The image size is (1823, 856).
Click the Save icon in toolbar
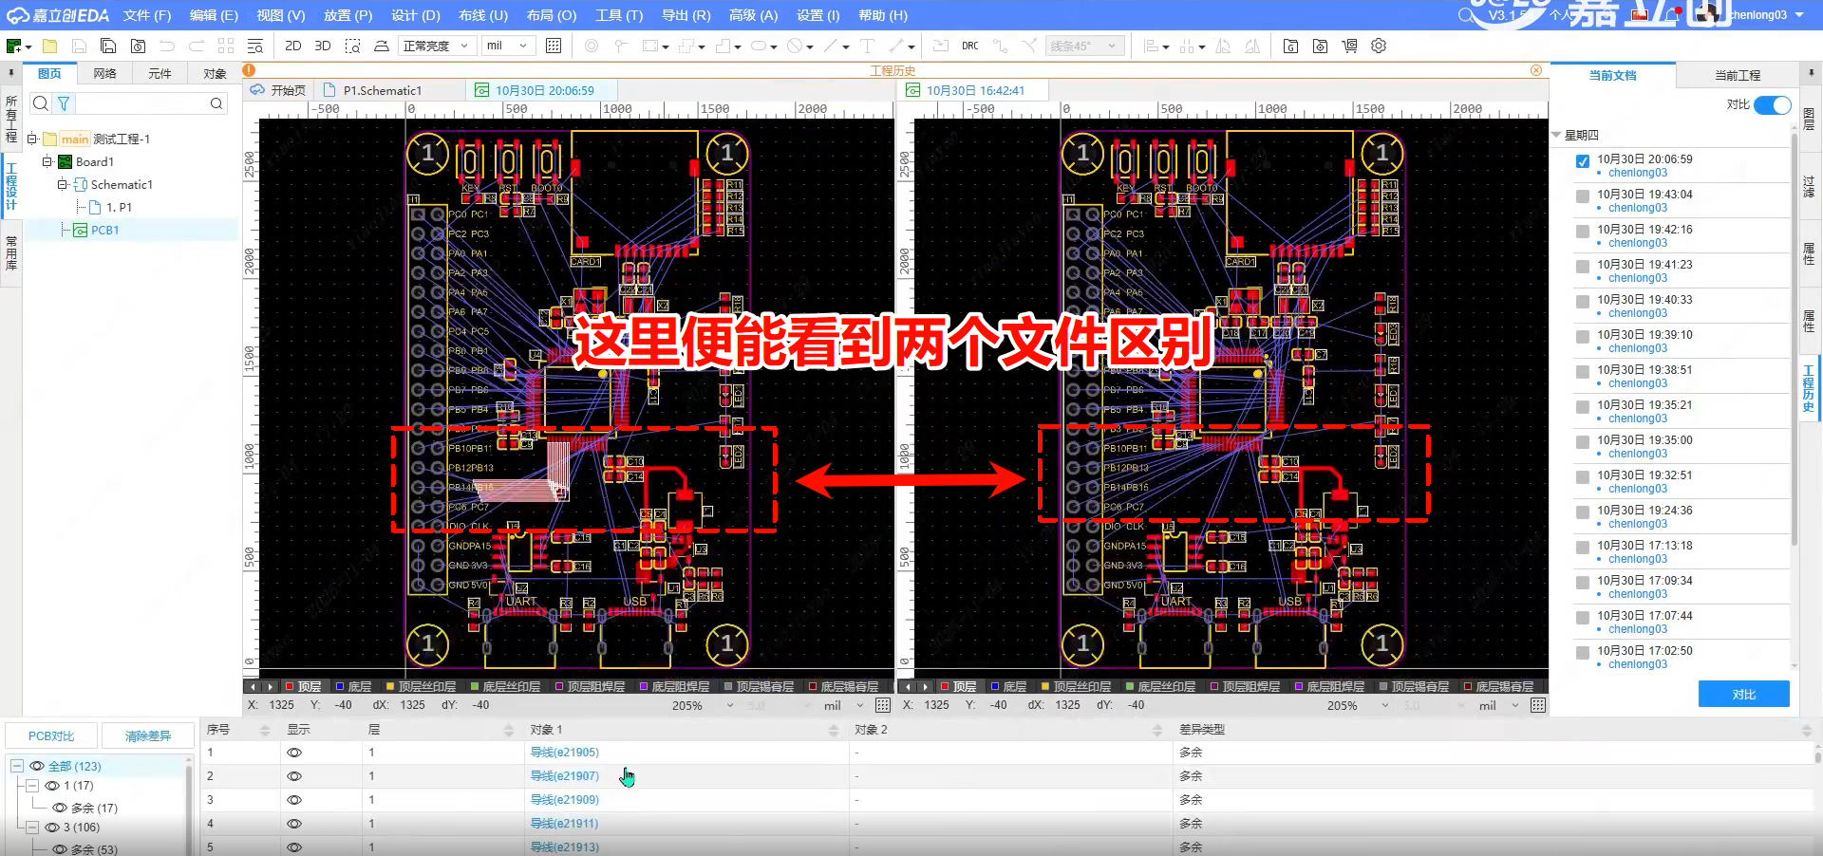tap(80, 46)
